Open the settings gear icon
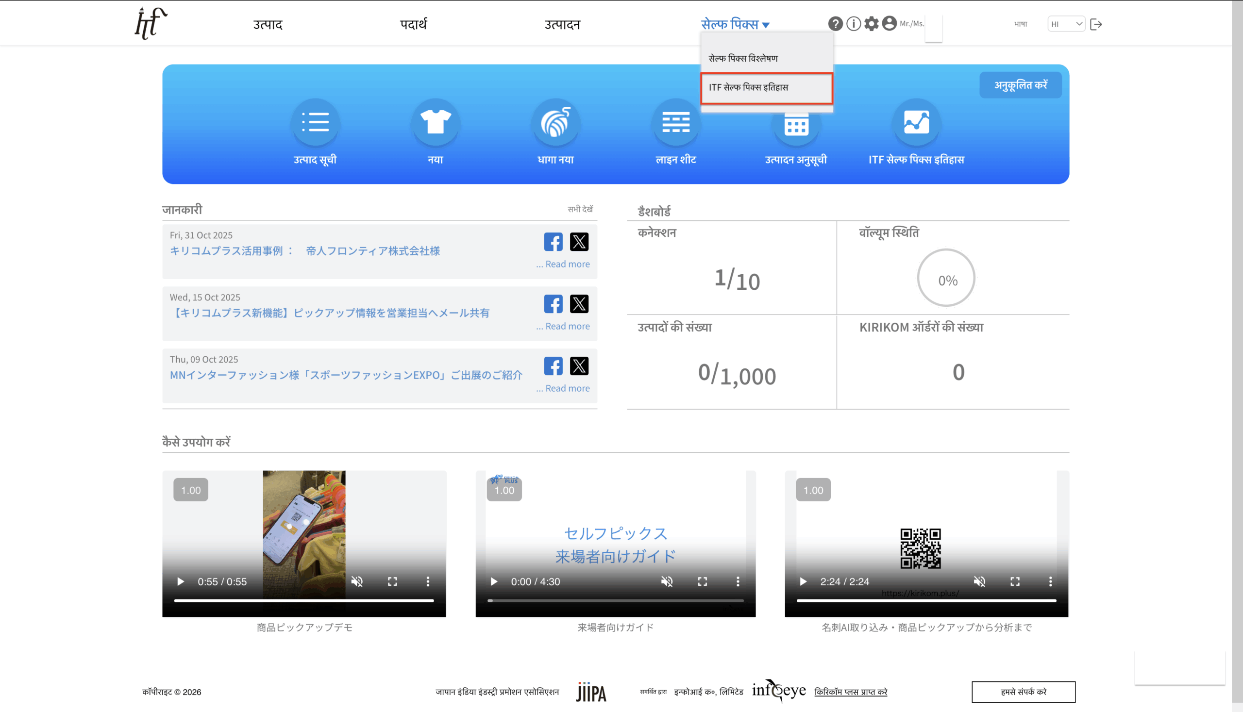The height and width of the screenshot is (712, 1243). (x=871, y=23)
